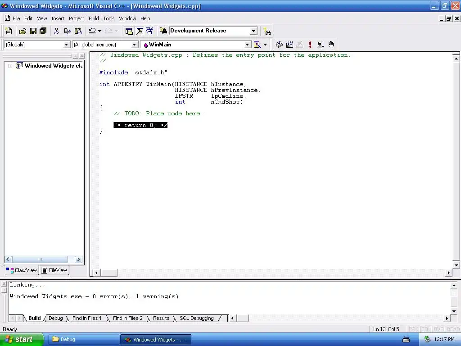461x346 pixels.
Task: Click workspace tree scroll-right arrow
Action: (78, 259)
